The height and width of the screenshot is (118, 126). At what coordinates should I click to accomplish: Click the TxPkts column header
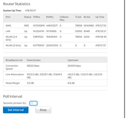click(36, 17)
